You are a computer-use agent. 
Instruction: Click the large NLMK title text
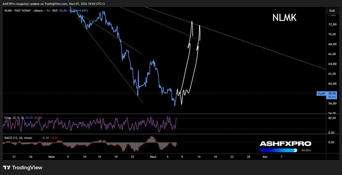pos(285,18)
